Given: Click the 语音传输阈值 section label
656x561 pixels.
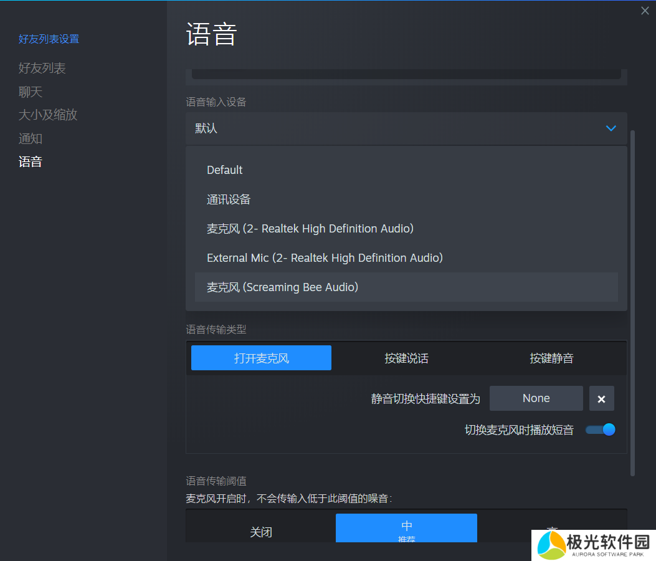Looking at the screenshot, I should click(x=216, y=481).
